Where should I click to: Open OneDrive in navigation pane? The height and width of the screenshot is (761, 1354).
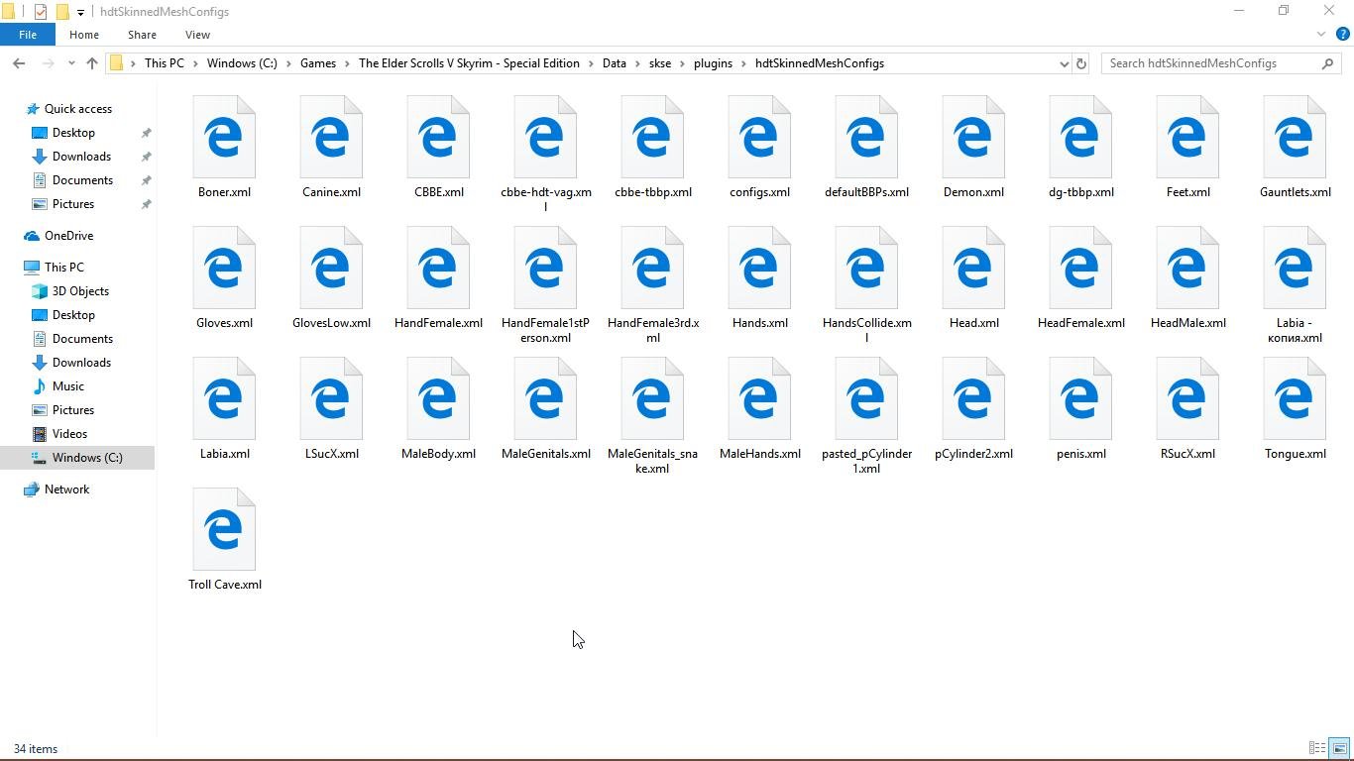click(68, 236)
